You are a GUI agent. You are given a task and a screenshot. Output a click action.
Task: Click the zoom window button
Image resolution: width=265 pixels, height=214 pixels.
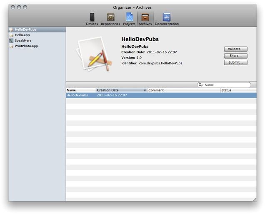25,7
